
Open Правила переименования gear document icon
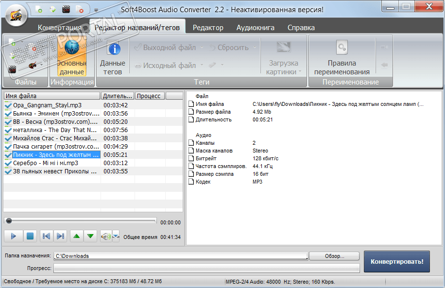coord(342,48)
